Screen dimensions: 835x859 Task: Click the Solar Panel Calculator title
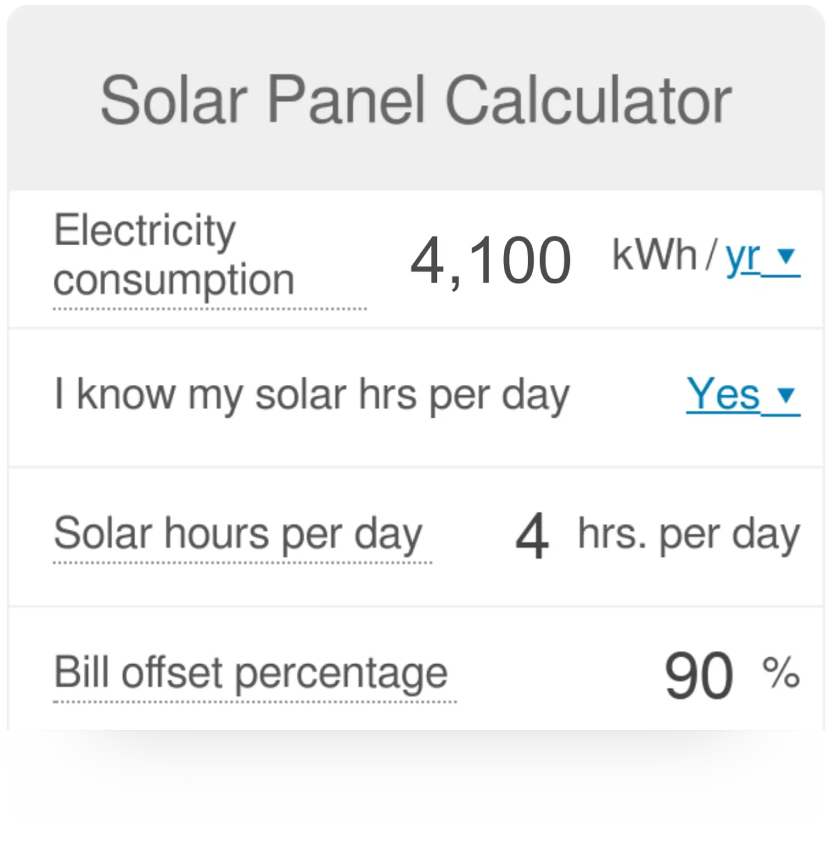pyautogui.click(x=415, y=101)
